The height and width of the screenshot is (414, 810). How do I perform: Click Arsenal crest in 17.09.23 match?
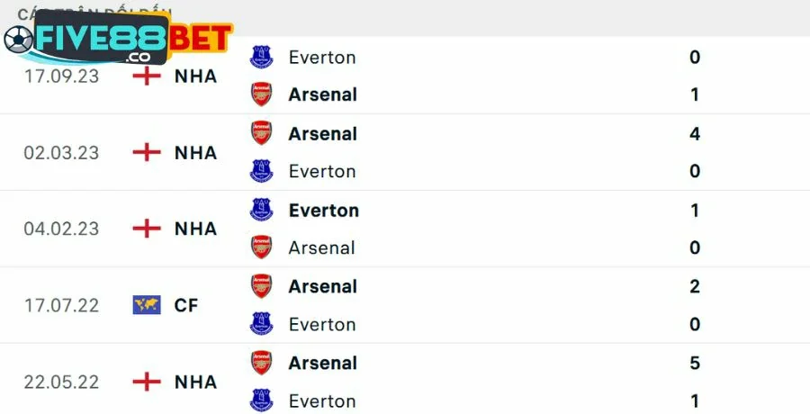pos(261,94)
